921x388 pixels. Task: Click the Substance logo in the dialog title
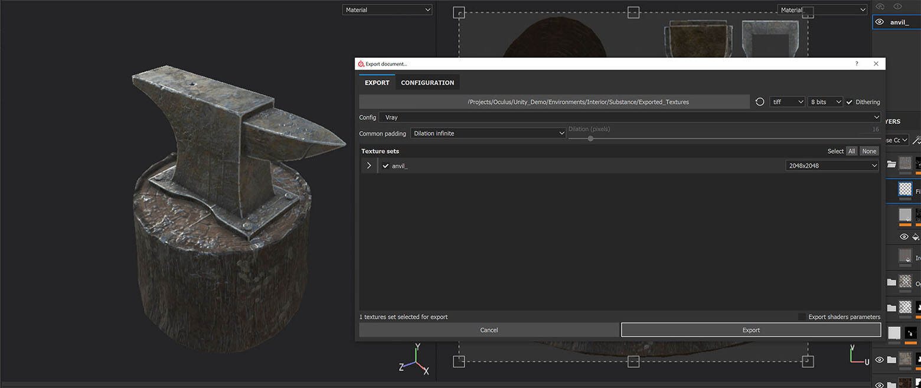pos(360,64)
